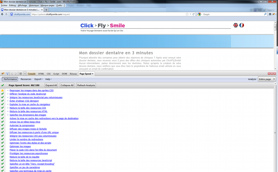Expand the 'Différer l'analyse du code JavaScript' arrow
This screenshot has width=278, height=172.
(8, 94)
